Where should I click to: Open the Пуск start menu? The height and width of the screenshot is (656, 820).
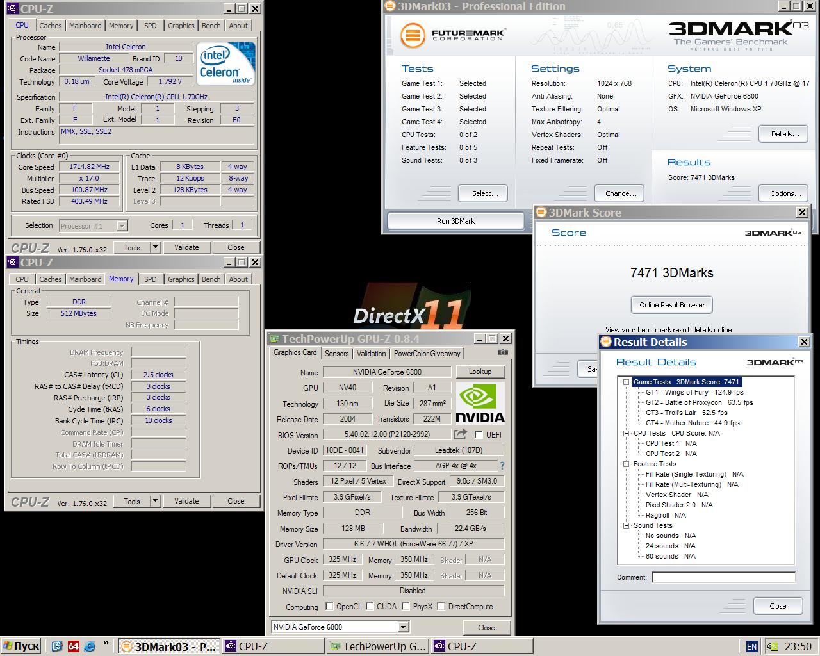21,646
